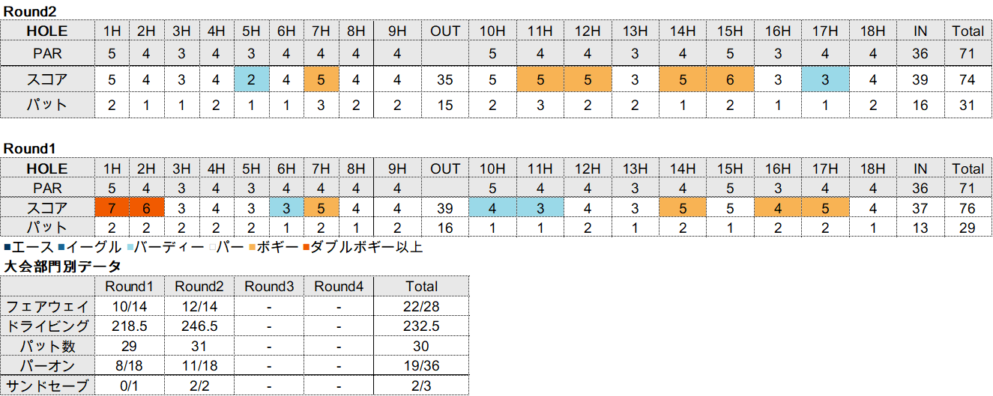The image size is (993, 396).
Task: Select Round2 OUT score 35
Action: click(445, 79)
